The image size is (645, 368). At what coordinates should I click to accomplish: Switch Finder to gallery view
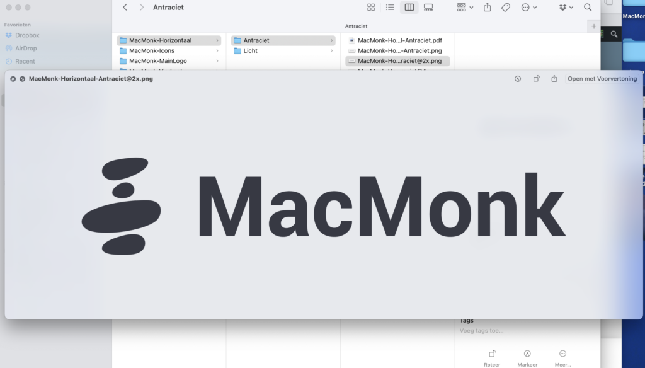point(428,8)
